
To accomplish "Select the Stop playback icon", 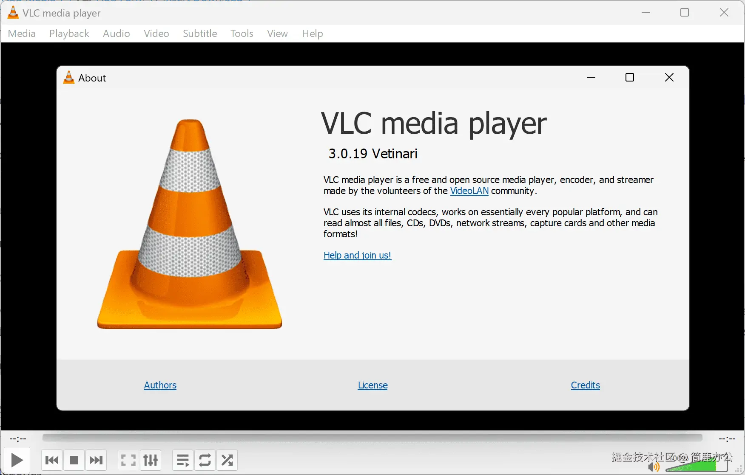I will [x=74, y=460].
